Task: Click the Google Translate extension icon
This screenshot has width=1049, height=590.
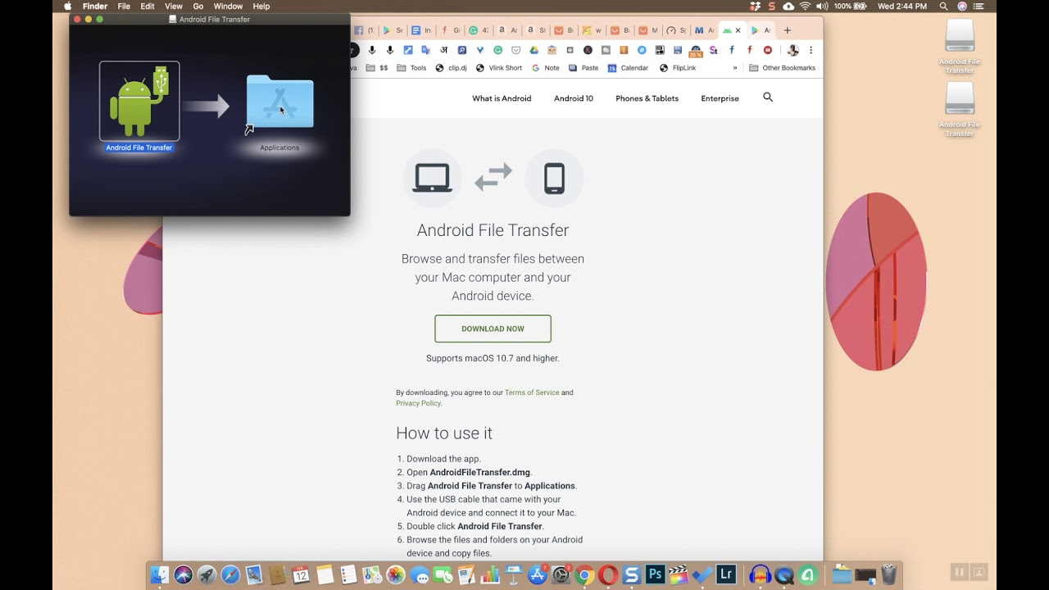Action: [426, 50]
